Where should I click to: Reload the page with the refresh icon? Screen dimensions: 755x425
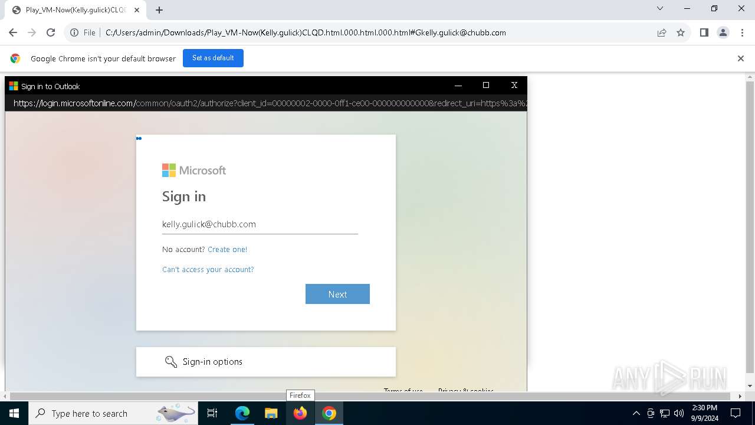[x=51, y=32]
